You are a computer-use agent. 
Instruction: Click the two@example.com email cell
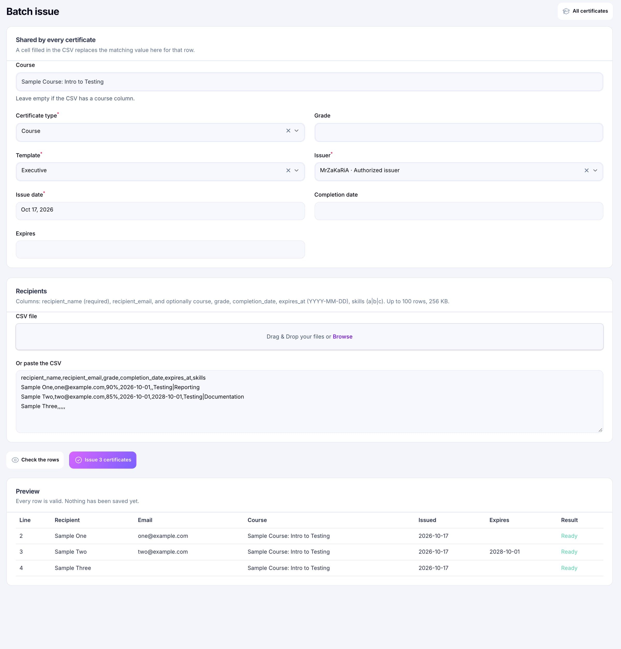click(x=163, y=552)
